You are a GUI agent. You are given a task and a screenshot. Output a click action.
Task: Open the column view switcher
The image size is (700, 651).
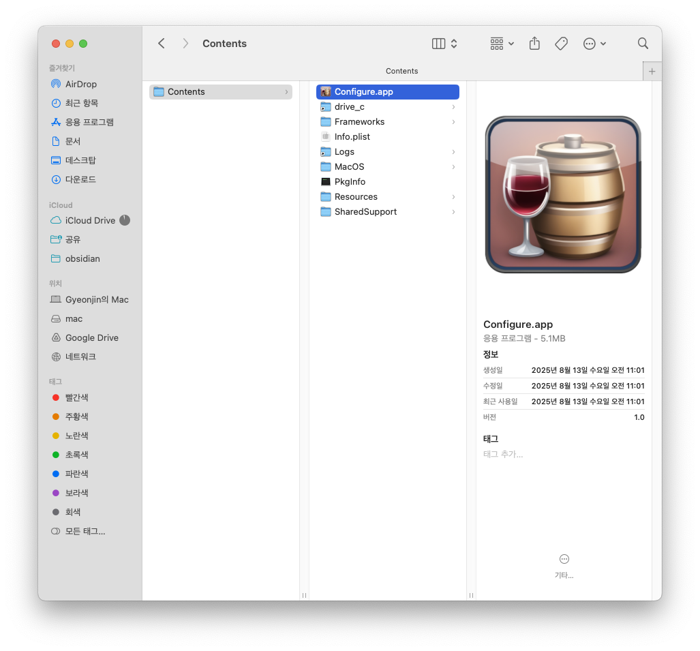(x=444, y=44)
